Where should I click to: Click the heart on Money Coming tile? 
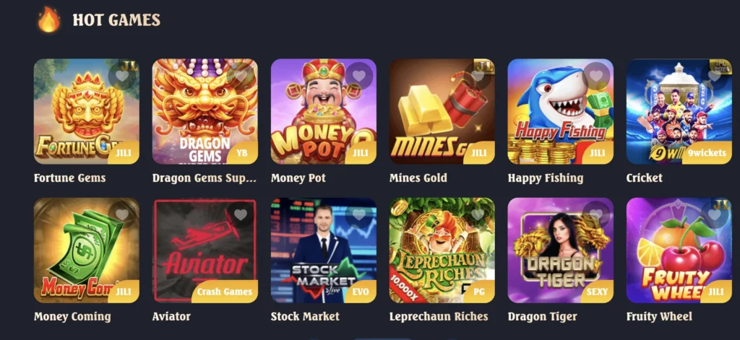tap(122, 214)
